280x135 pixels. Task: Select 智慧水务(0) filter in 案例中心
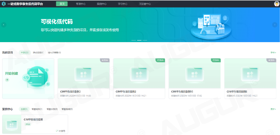[x=52, y=109]
